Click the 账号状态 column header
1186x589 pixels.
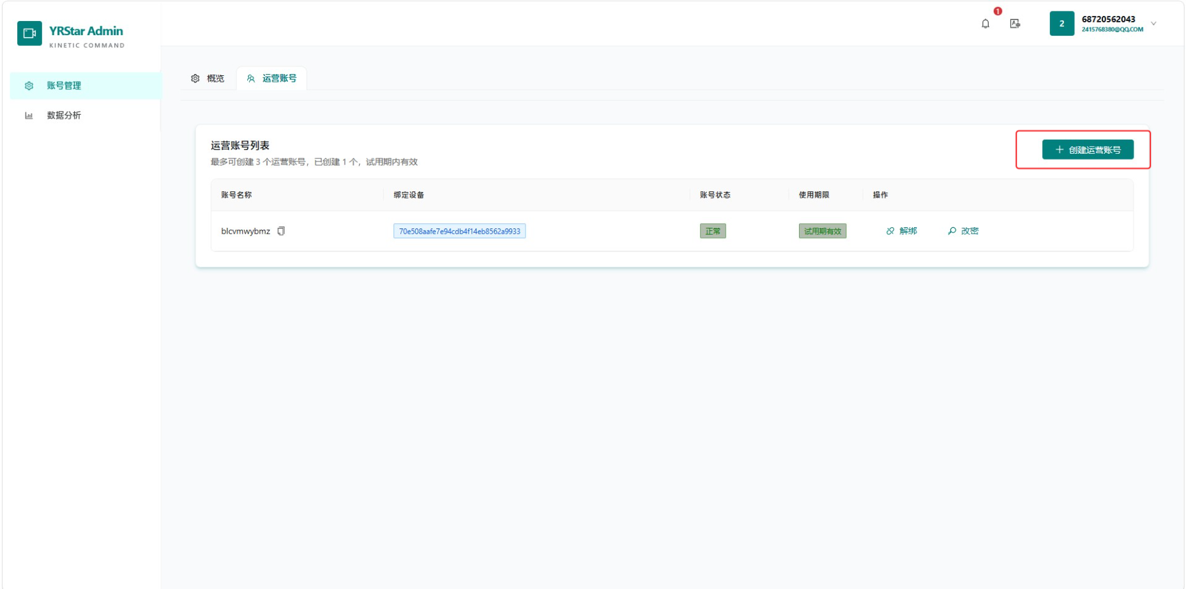tap(715, 195)
